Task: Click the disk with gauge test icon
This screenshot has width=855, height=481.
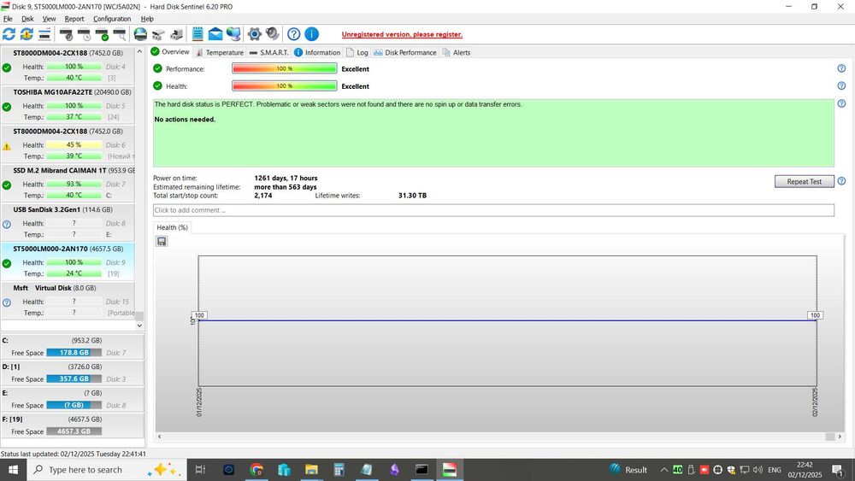Action: click(67, 34)
